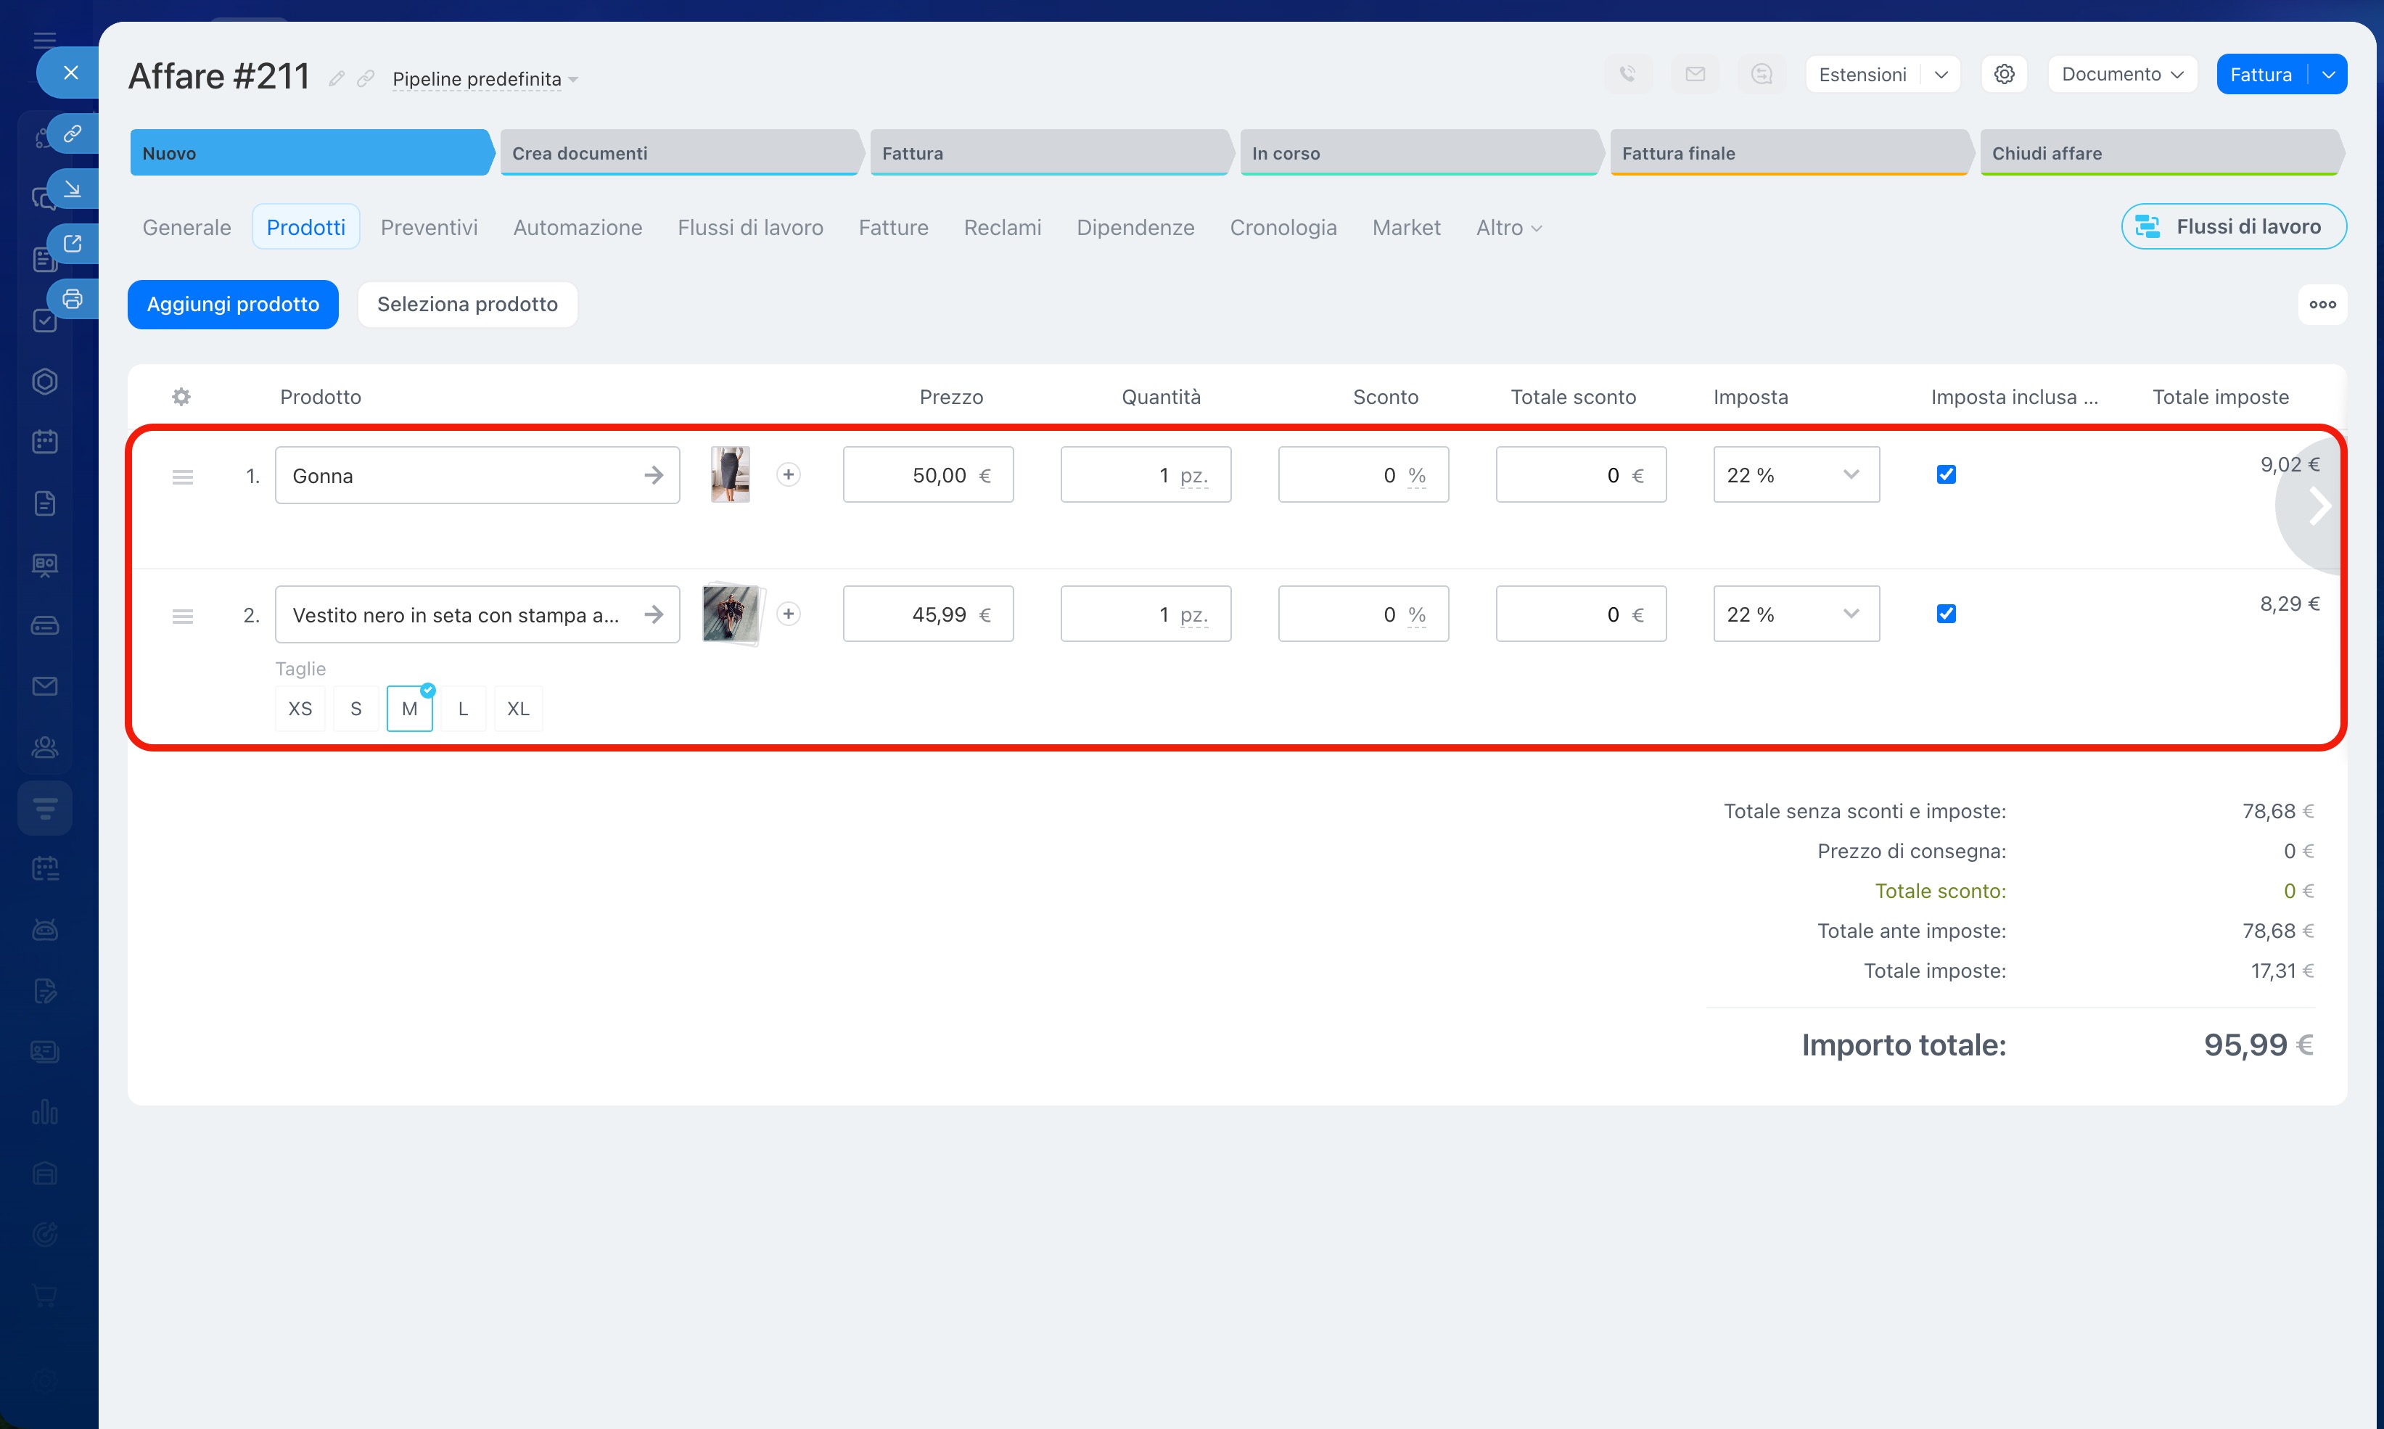
Task: Click the Seleziona prodotto button
Action: pos(467,304)
